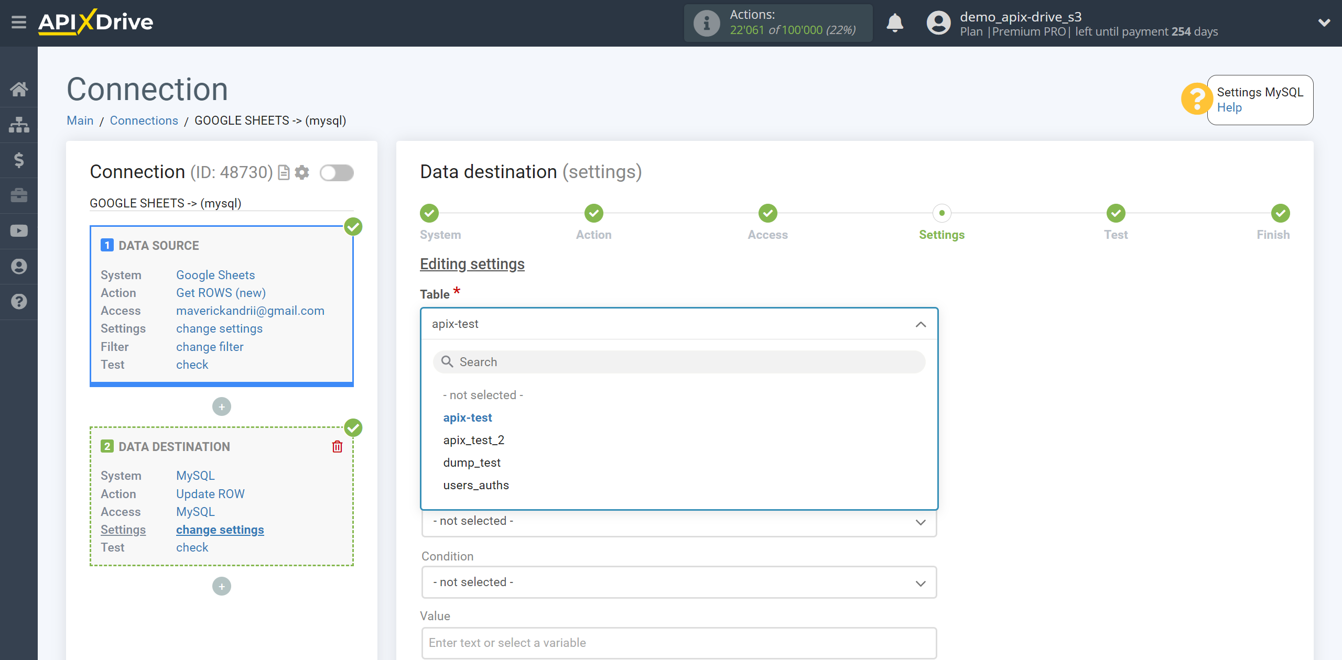This screenshot has width=1342, height=660.
Task: Go to Test step
Action: tap(1116, 213)
